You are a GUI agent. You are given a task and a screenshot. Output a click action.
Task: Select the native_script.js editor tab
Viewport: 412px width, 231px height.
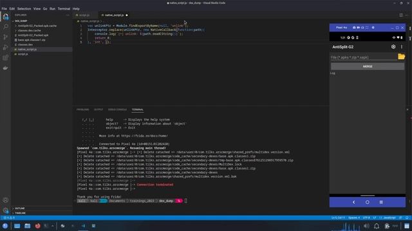115,15
